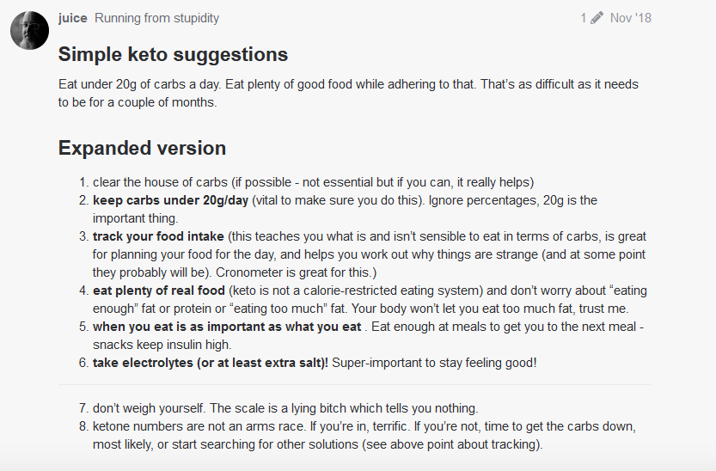Click the 'Running from stupidity' user title
Image resolution: width=716 pixels, height=471 pixels.
click(x=156, y=18)
